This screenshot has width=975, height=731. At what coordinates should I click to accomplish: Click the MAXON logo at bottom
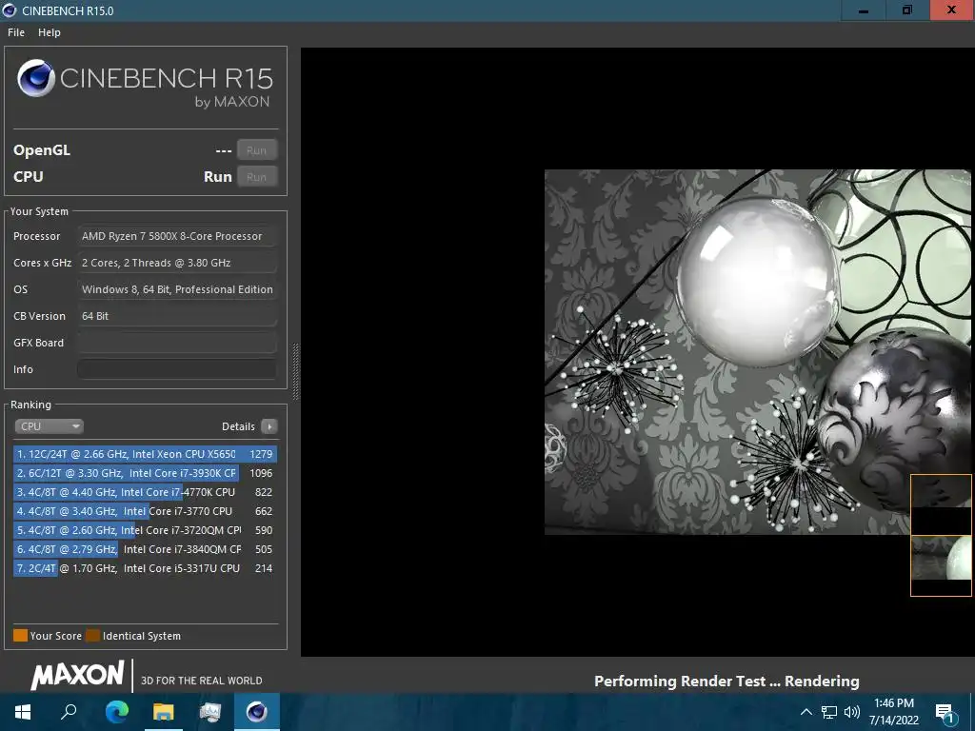tap(78, 675)
